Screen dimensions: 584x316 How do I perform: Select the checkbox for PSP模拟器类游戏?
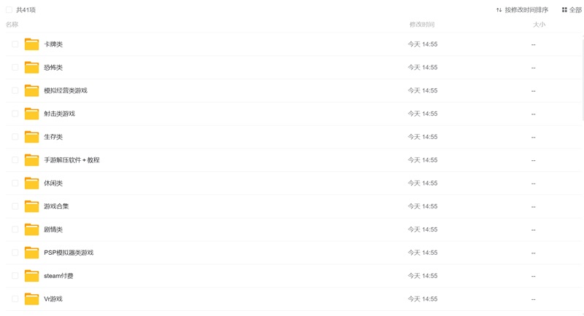[15, 253]
